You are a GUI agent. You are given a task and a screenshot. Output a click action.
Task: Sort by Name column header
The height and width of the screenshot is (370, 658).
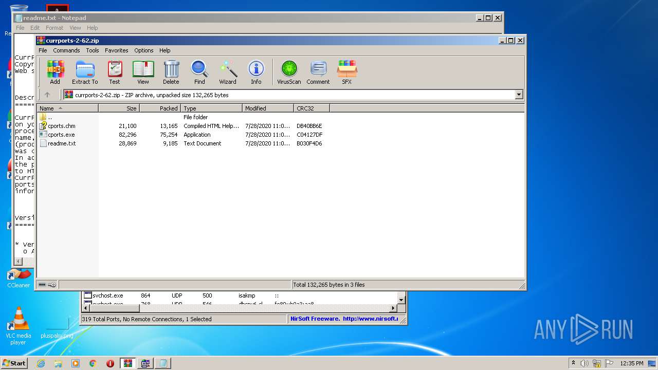click(x=67, y=108)
